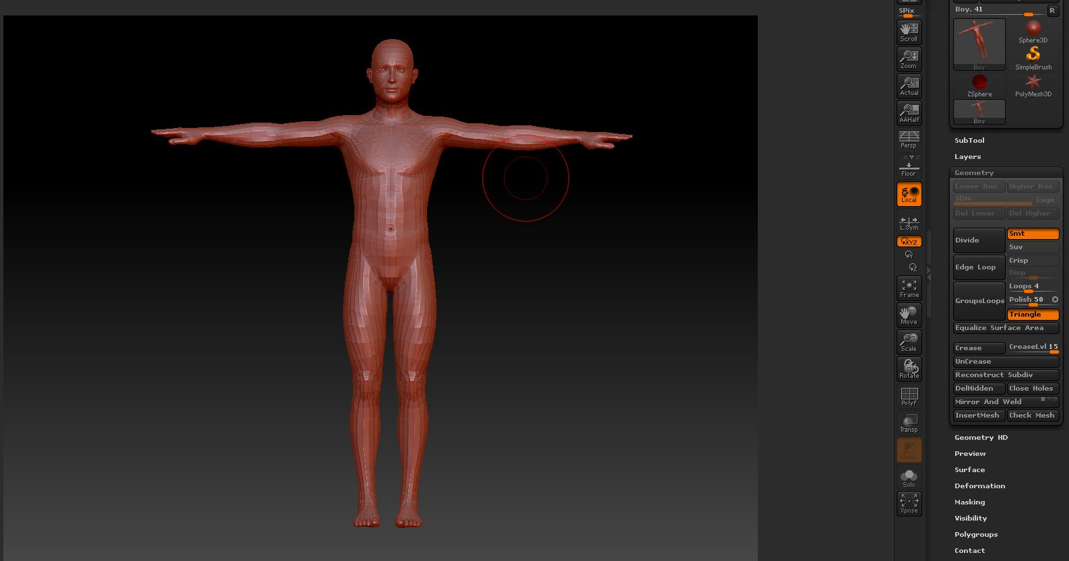Select the small Boy thumbnail below ZSphere

pyautogui.click(x=979, y=112)
